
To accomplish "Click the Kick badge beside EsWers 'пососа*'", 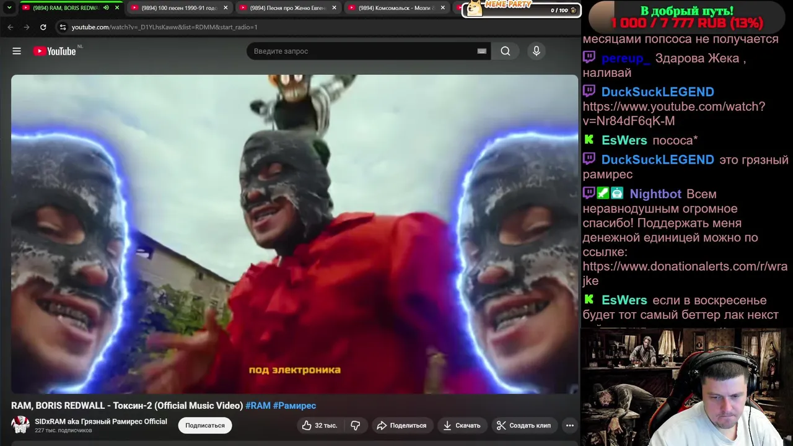I will 589,140.
